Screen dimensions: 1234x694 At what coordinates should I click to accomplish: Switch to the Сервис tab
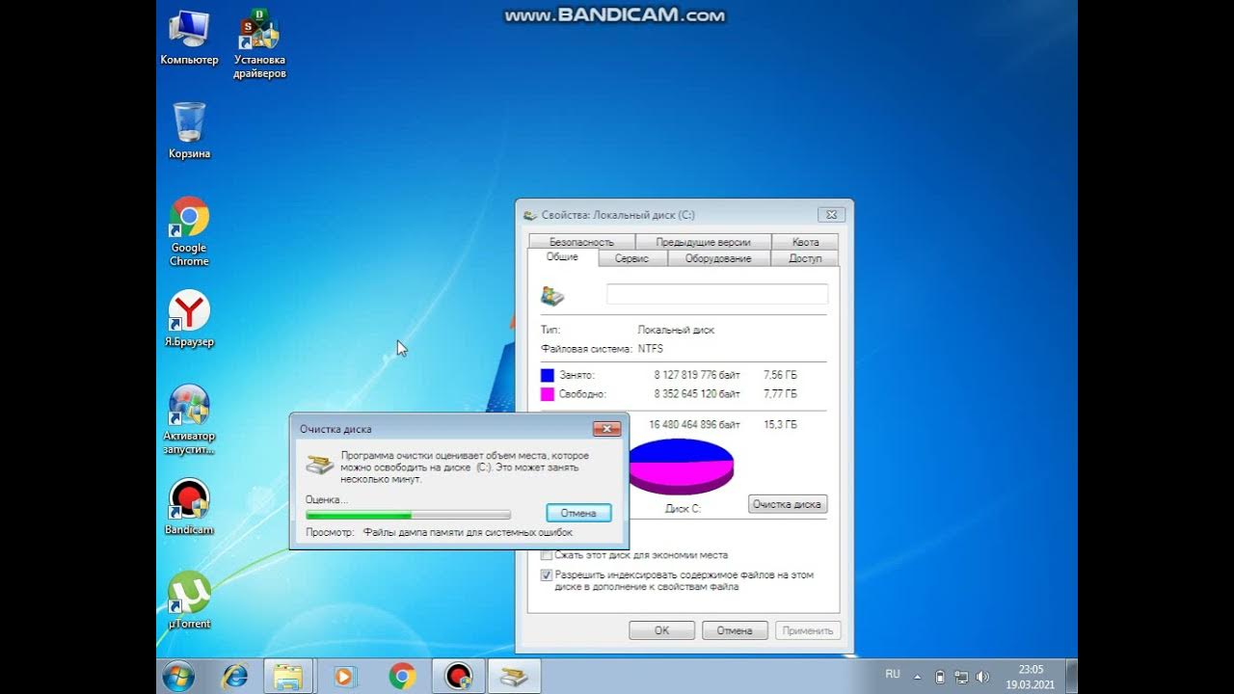click(631, 258)
